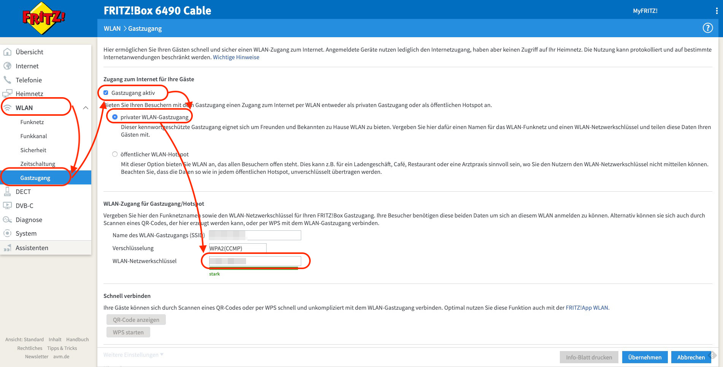Open Assistenten in sidebar
This screenshot has width=723, height=367.
[32, 248]
